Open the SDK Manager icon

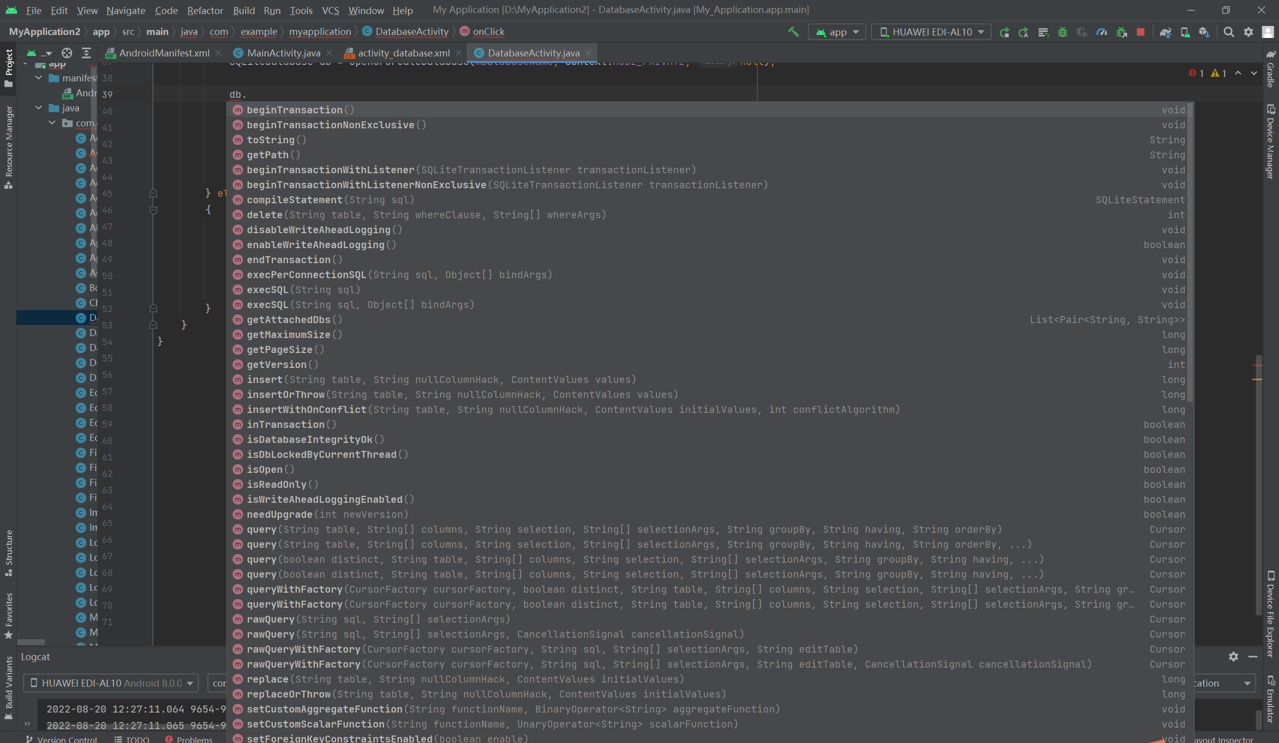coord(1204,32)
